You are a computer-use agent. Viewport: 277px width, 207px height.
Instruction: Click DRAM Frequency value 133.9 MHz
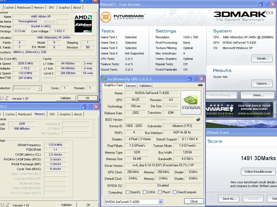55,145
